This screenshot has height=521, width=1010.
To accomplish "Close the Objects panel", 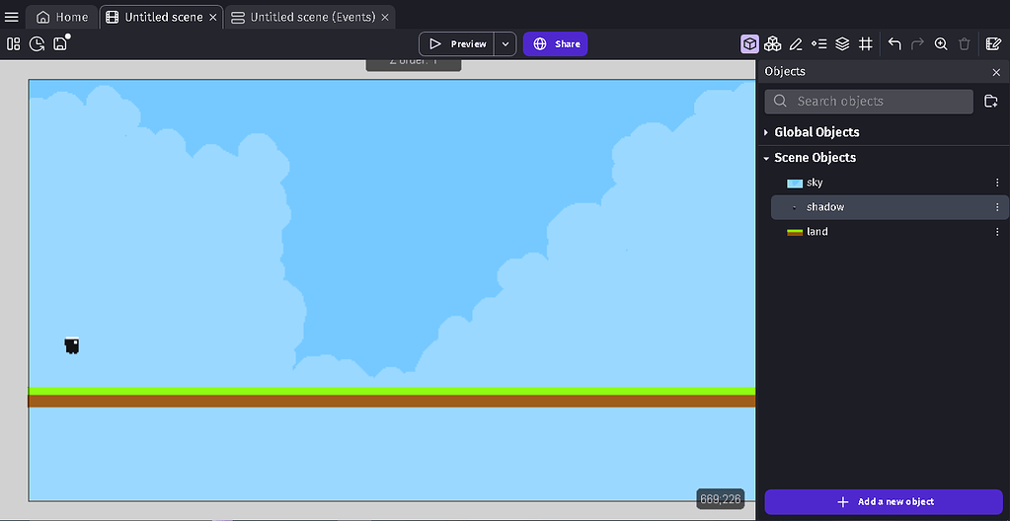I will pos(996,72).
